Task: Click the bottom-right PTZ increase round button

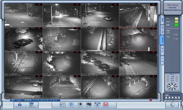Action: pyautogui.click(x=177, y=80)
